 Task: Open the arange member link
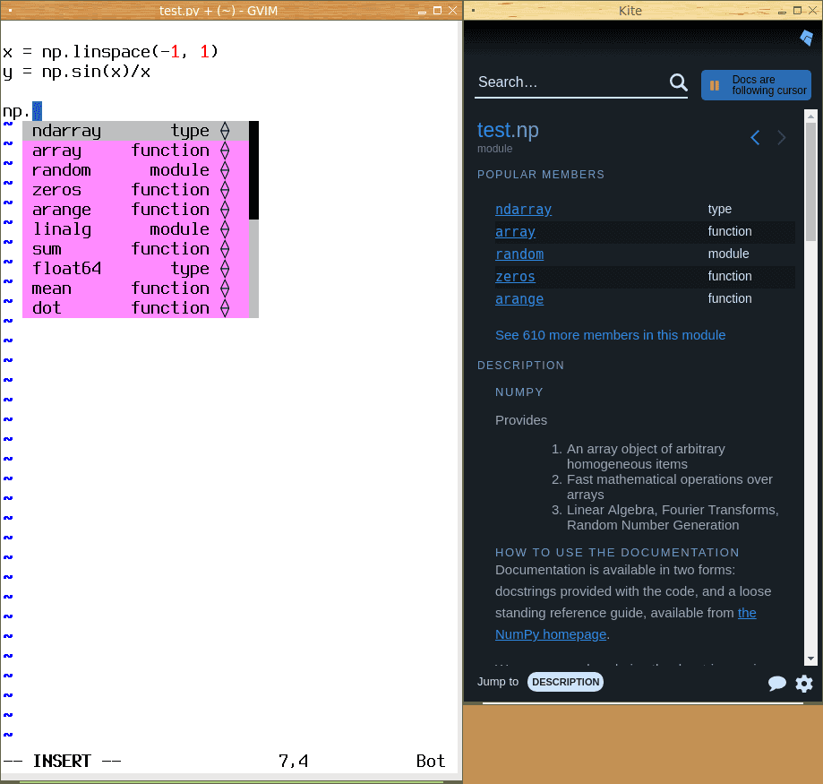pos(519,299)
